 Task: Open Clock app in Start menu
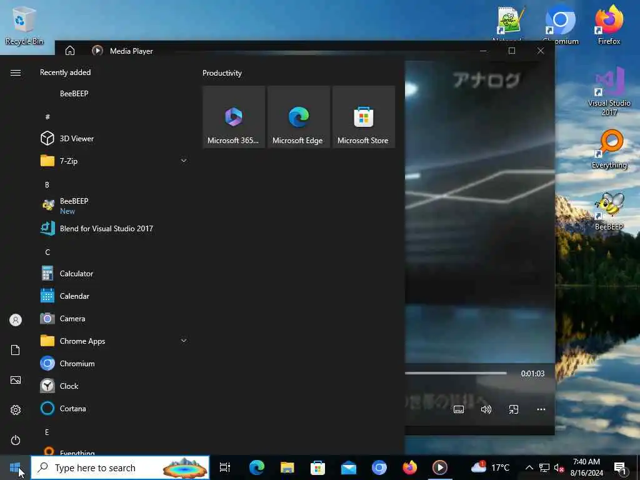(114, 386)
